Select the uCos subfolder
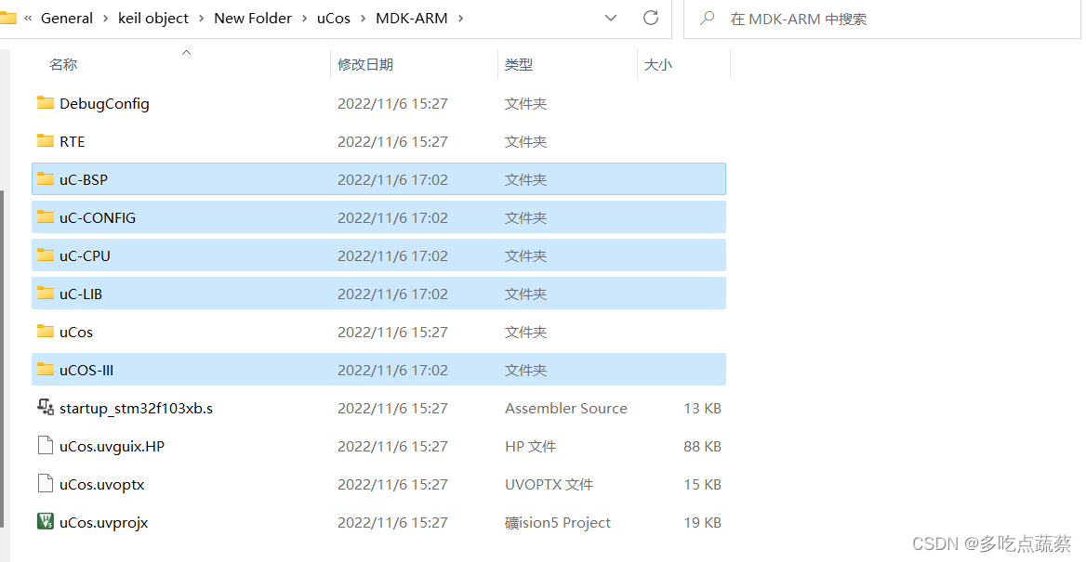1086x562 pixels. coord(75,332)
